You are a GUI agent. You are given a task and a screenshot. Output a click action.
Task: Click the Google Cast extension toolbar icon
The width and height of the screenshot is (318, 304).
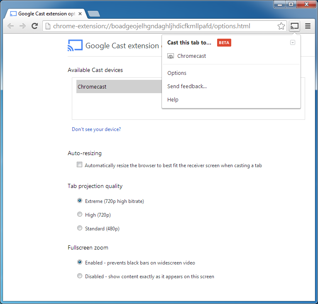pyautogui.click(x=294, y=26)
